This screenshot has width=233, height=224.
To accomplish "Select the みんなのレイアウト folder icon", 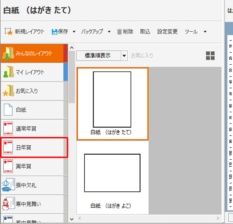I will (x=8, y=54).
